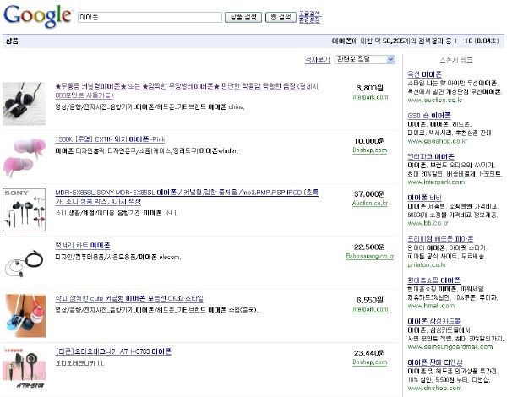This screenshot has width=507, height=397.
Task: Click the price 6,550원
Action: click(369, 300)
